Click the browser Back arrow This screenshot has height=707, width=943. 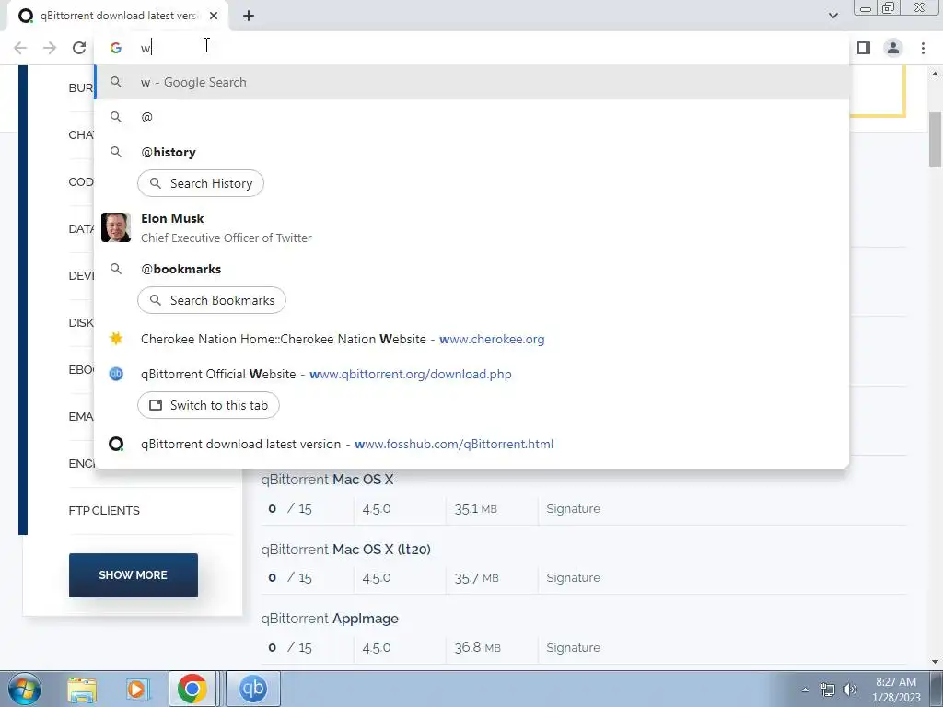point(20,48)
